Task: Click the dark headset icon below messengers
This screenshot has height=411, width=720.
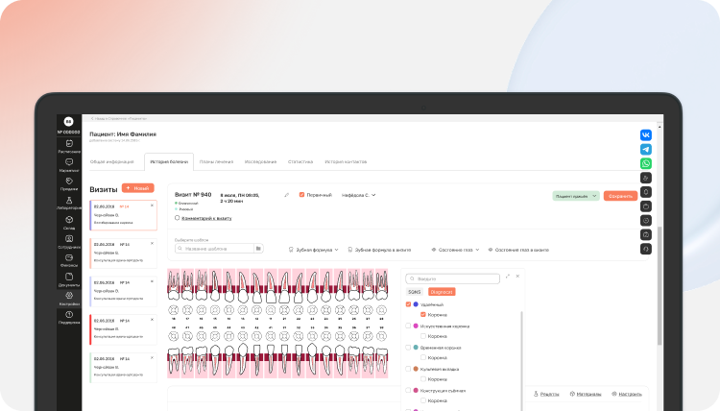Action: click(x=646, y=249)
